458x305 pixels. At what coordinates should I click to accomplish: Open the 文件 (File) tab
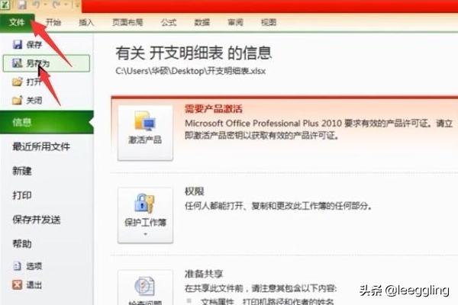click(17, 22)
